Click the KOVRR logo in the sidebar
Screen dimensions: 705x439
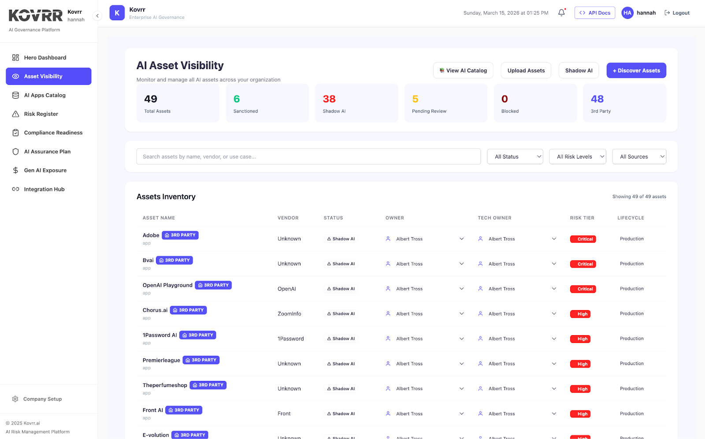tap(36, 15)
